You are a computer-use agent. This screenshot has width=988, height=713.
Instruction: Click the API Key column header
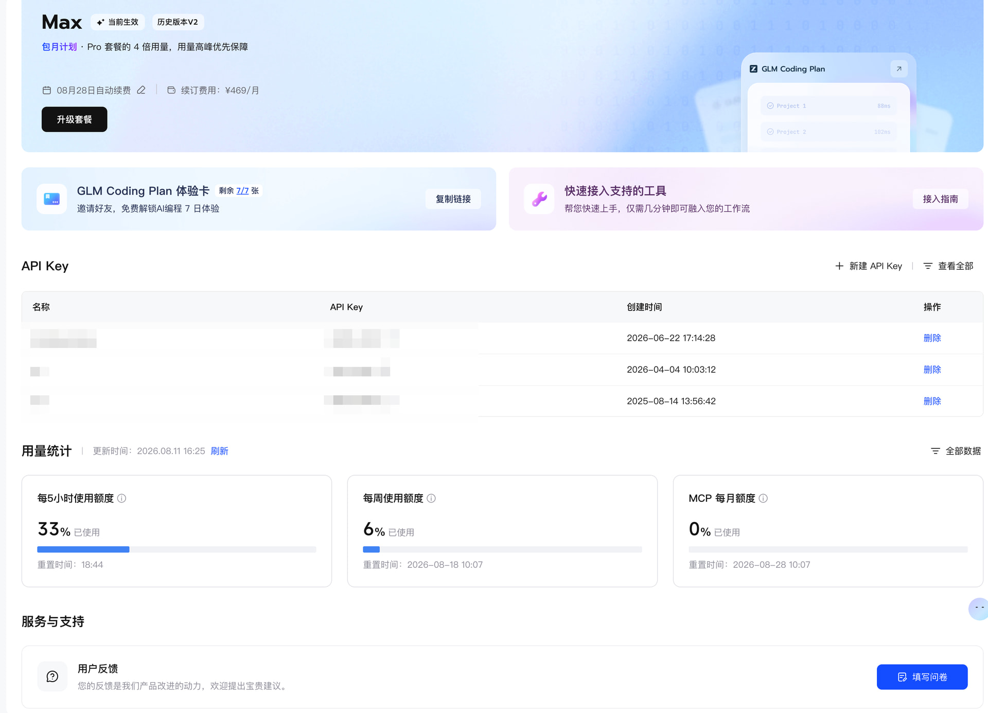click(346, 307)
